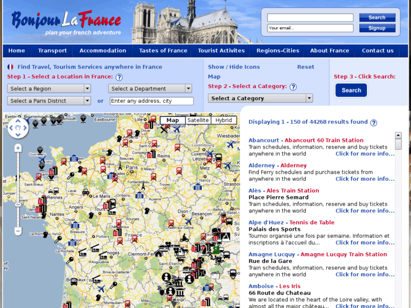Click the Show / Hide Icons link

point(234,67)
